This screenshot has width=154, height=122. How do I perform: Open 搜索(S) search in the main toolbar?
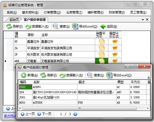61,26
